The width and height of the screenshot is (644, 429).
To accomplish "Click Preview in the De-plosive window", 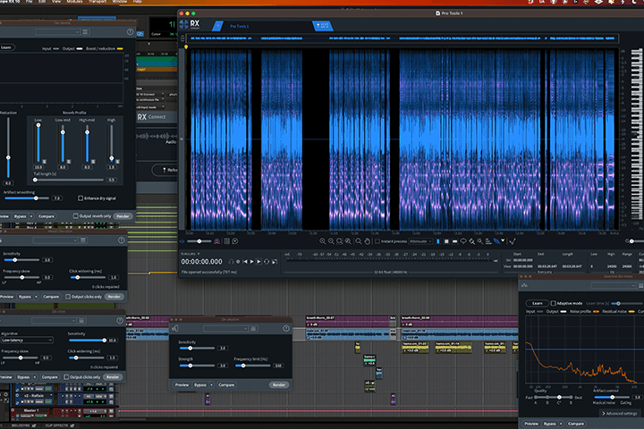I will [182, 384].
